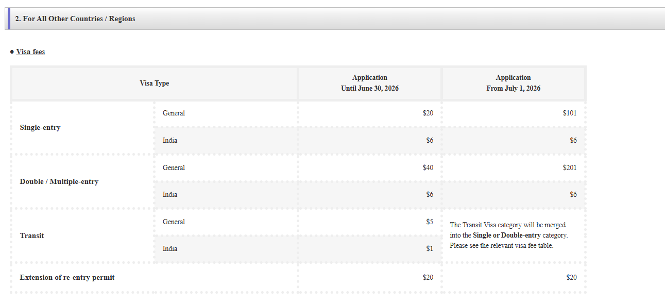Click the $20 re-entry extension fee from July

pos(572,277)
